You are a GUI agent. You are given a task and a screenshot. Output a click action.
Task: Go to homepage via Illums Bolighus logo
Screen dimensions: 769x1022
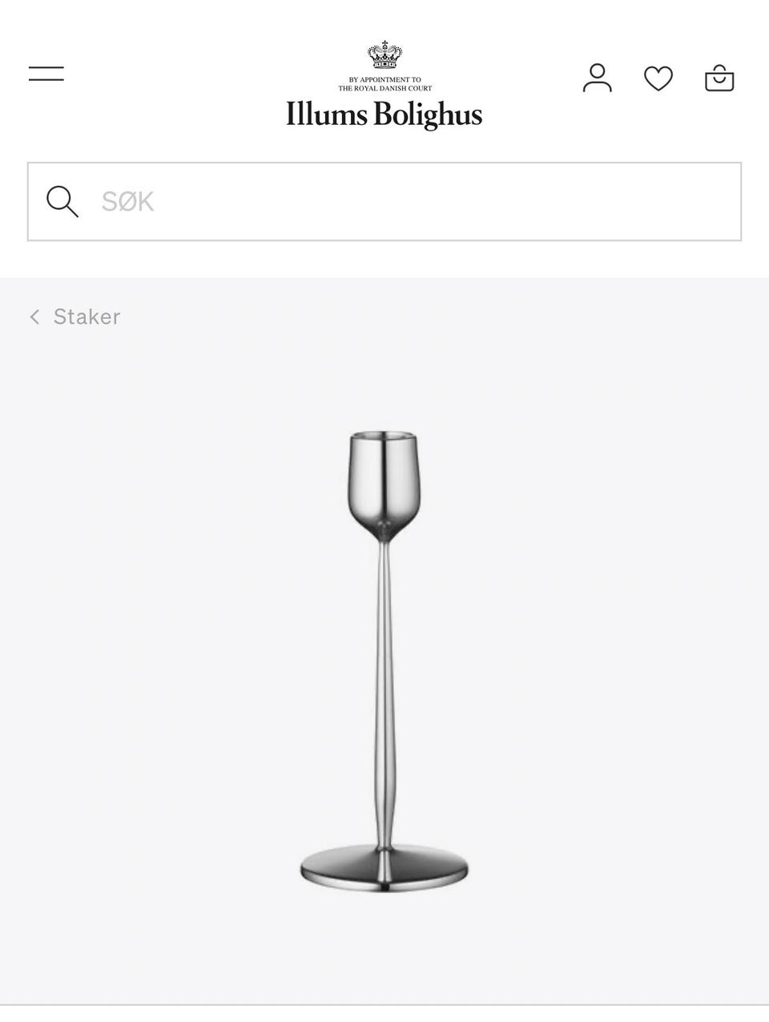click(x=384, y=115)
